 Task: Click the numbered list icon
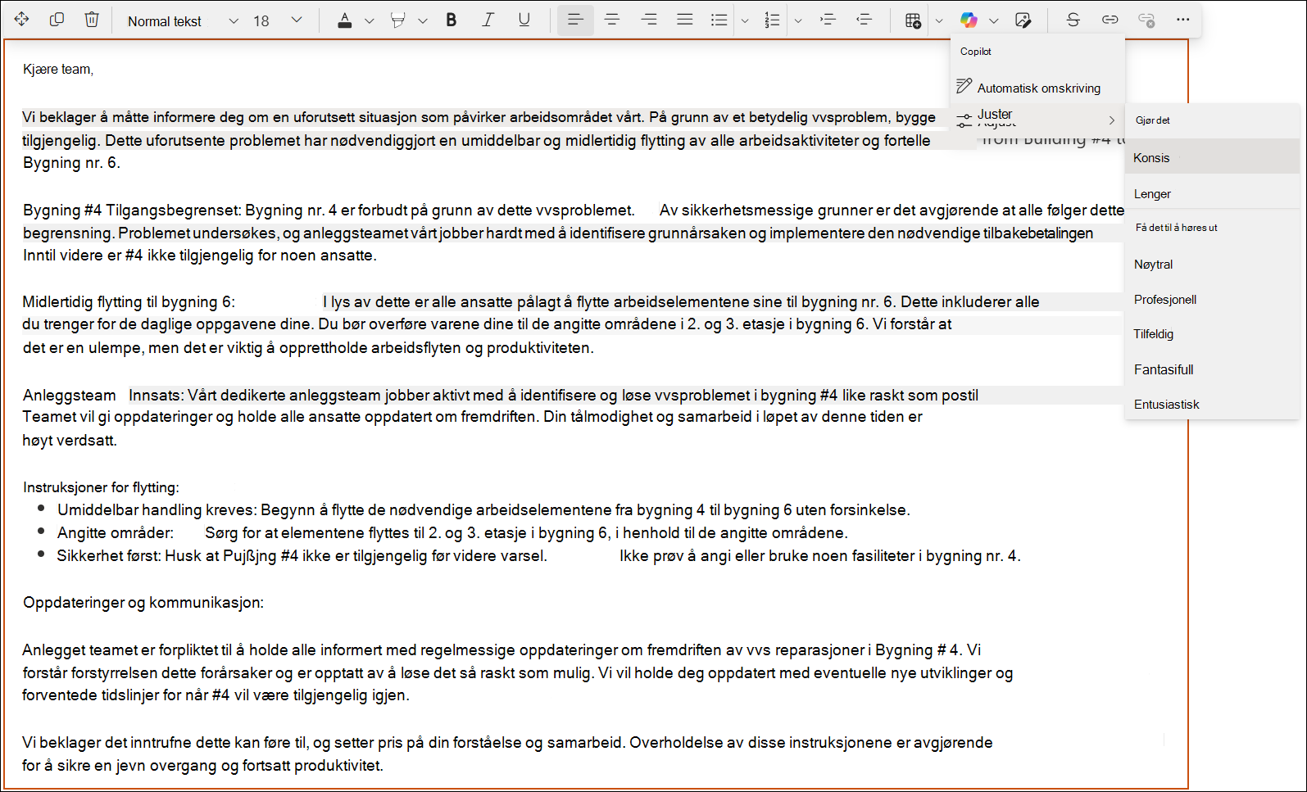coord(772,20)
